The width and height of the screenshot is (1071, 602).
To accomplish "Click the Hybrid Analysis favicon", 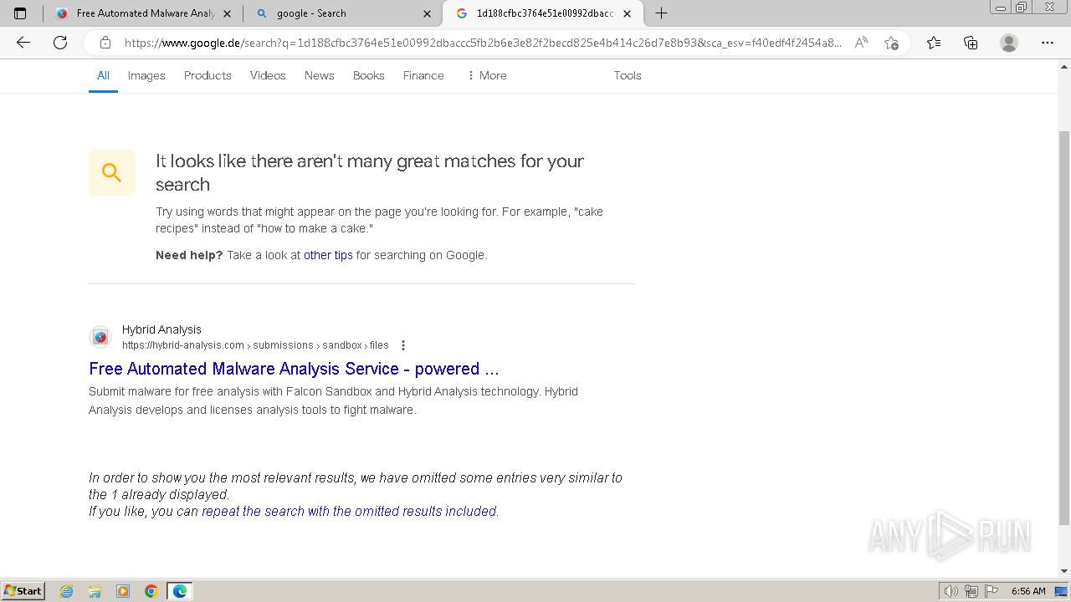I will tap(100, 337).
